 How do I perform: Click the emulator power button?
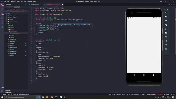(x=166, y=13)
